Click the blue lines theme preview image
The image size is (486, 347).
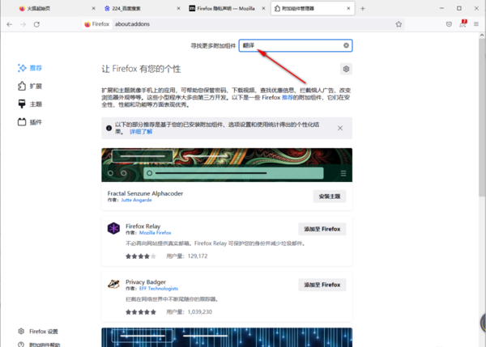click(x=227, y=337)
